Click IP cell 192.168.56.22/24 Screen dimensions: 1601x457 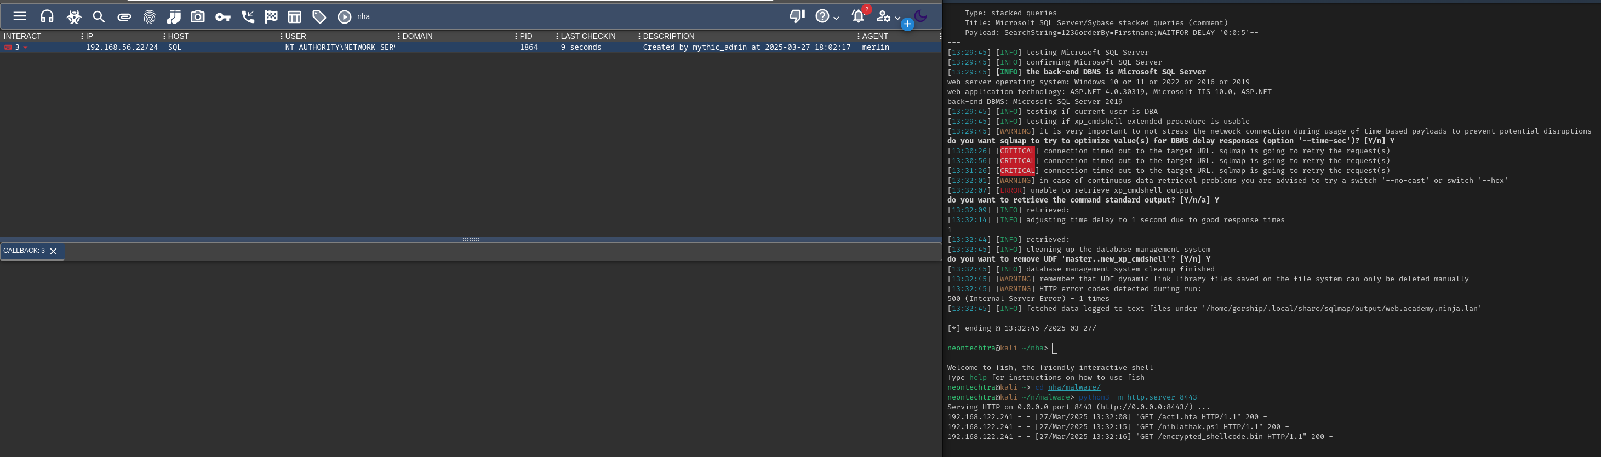coord(122,47)
